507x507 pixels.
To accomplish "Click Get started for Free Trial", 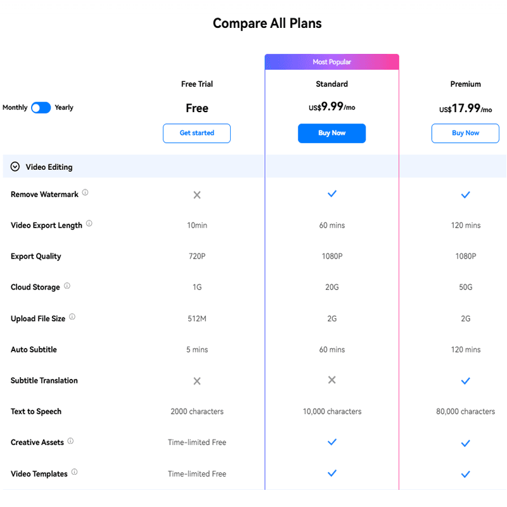I will point(196,133).
